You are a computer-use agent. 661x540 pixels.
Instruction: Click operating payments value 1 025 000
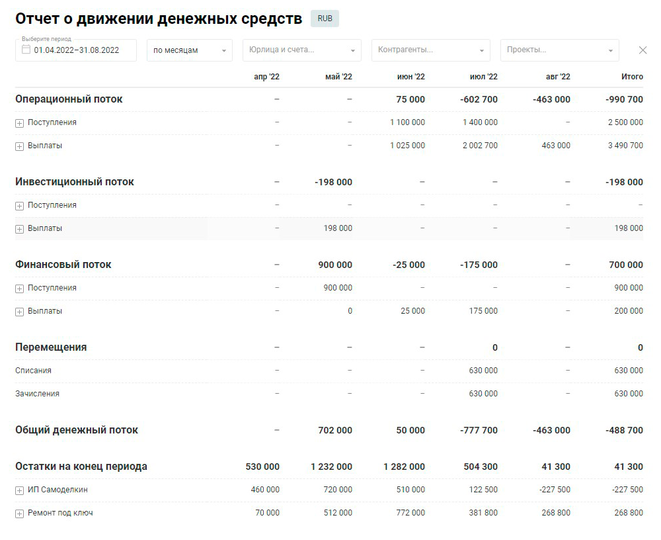(x=408, y=146)
